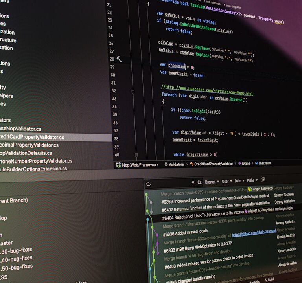Screen dimensions: 302x283
Task: Select the Validators namespace breadcrumb
Action: (x=176, y=164)
